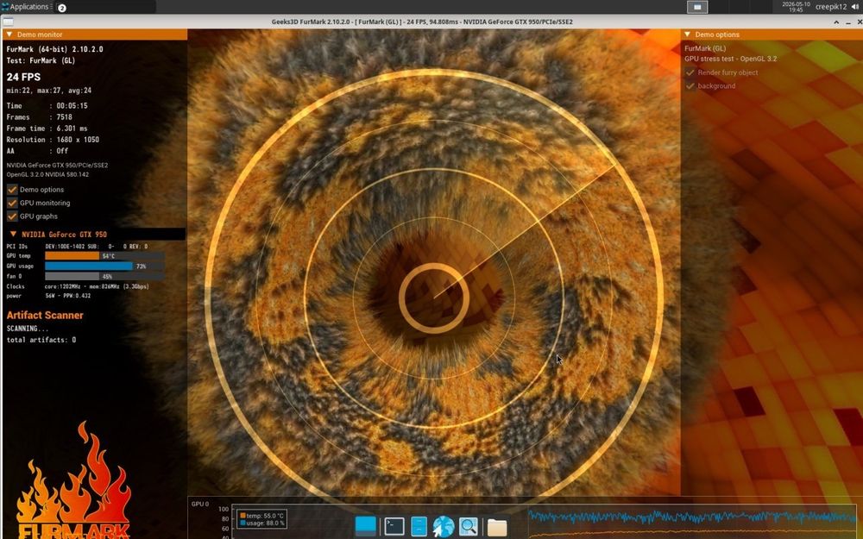Click the GPU usage bar showing 73%
This screenshot has width=863, height=539.
[104, 266]
